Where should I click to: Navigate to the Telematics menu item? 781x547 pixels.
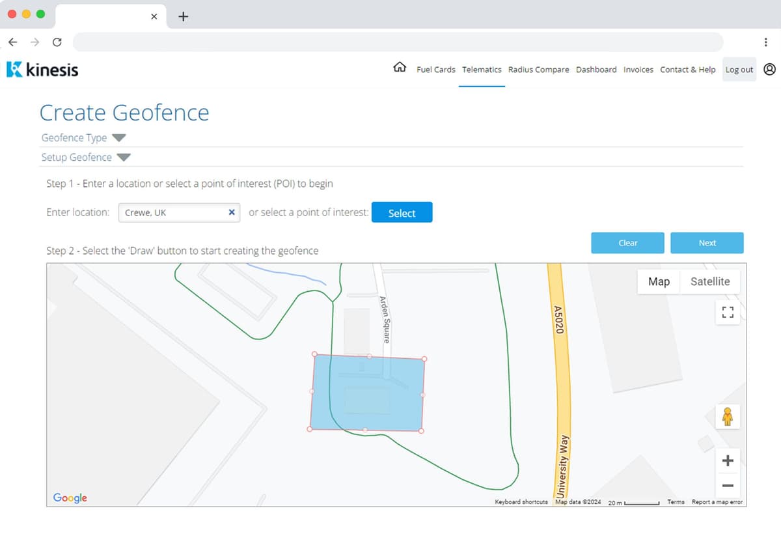click(482, 70)
